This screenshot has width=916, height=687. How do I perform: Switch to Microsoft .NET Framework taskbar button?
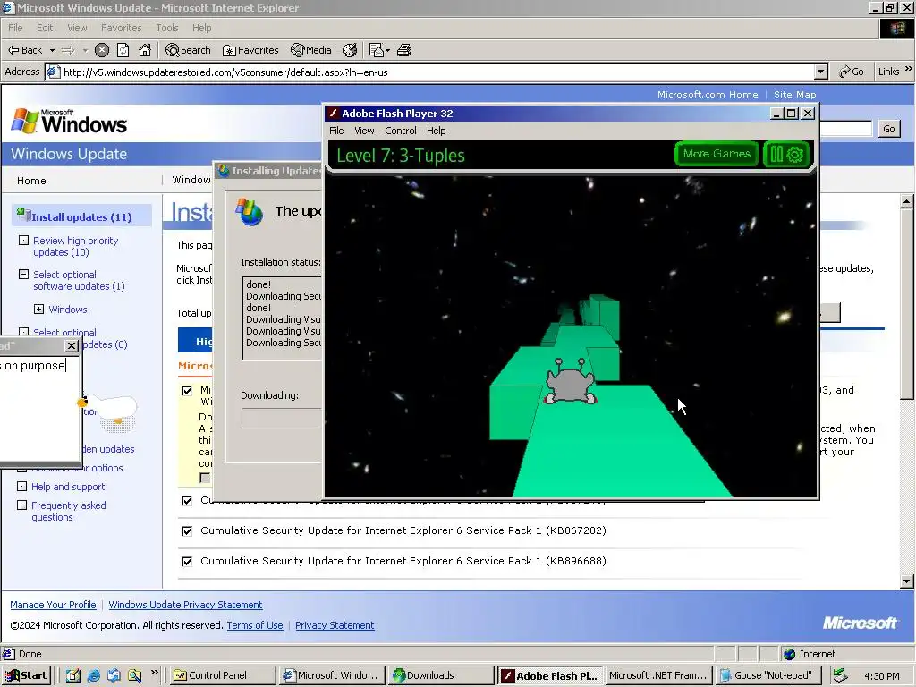tap(659, 675)
